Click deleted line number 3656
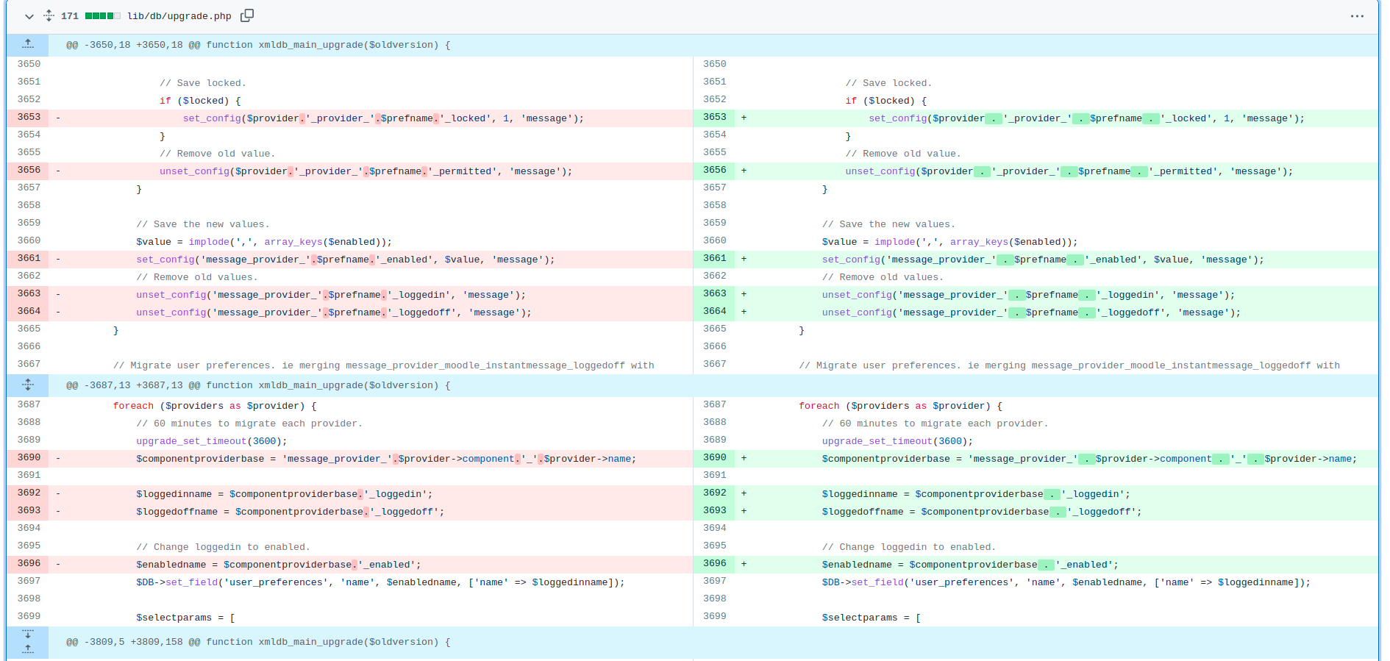 click(29, 171)
